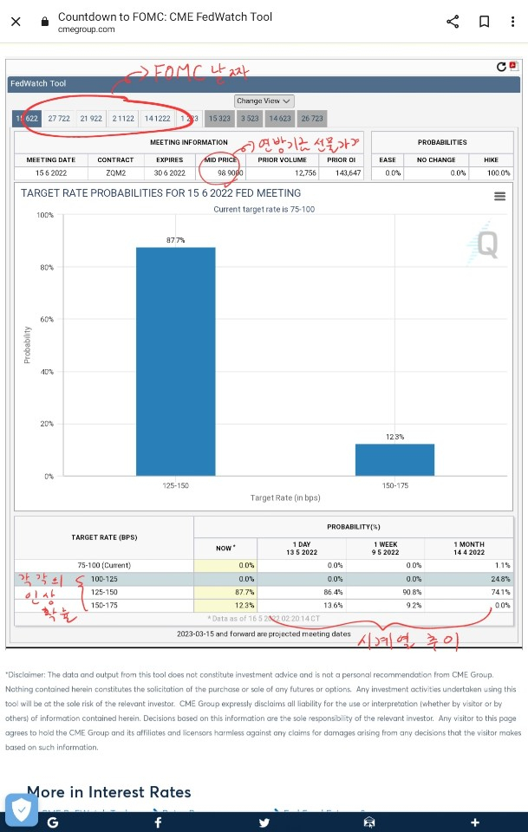Viewport: 528px width, 832px height.
Task: Select the 2 1122 meeting date tab
Action: pyautogui.click(x=123, y=119)
